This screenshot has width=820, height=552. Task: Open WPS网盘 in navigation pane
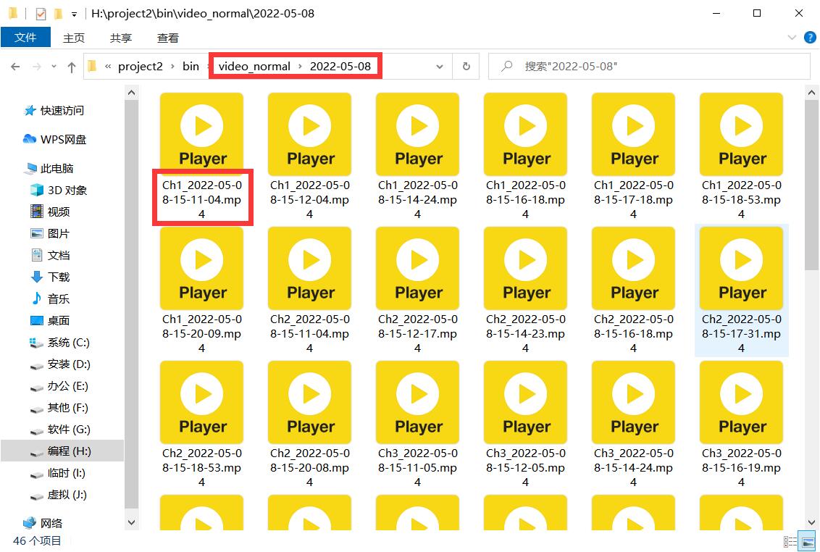[64, 139]
